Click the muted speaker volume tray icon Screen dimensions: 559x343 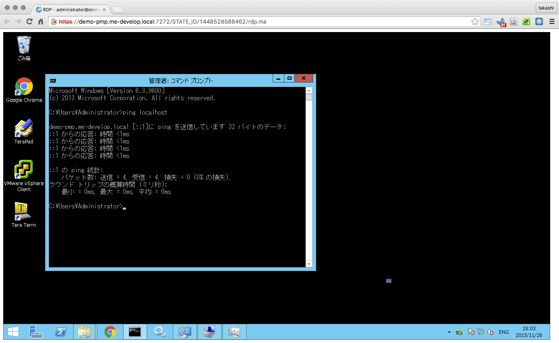click(x=490, y=332)
